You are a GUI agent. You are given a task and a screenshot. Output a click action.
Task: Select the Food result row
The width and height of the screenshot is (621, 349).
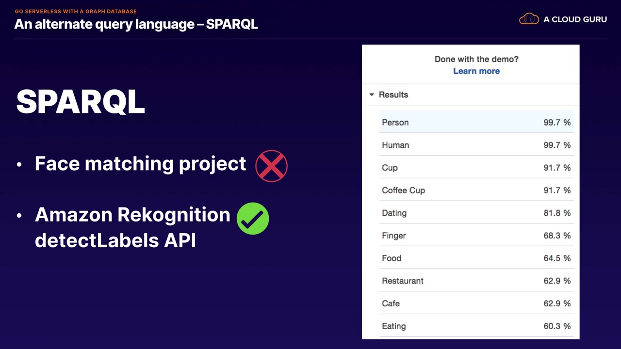[476, 258]
